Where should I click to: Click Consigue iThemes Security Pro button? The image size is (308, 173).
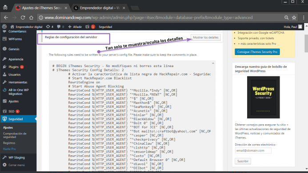(257, 52)
